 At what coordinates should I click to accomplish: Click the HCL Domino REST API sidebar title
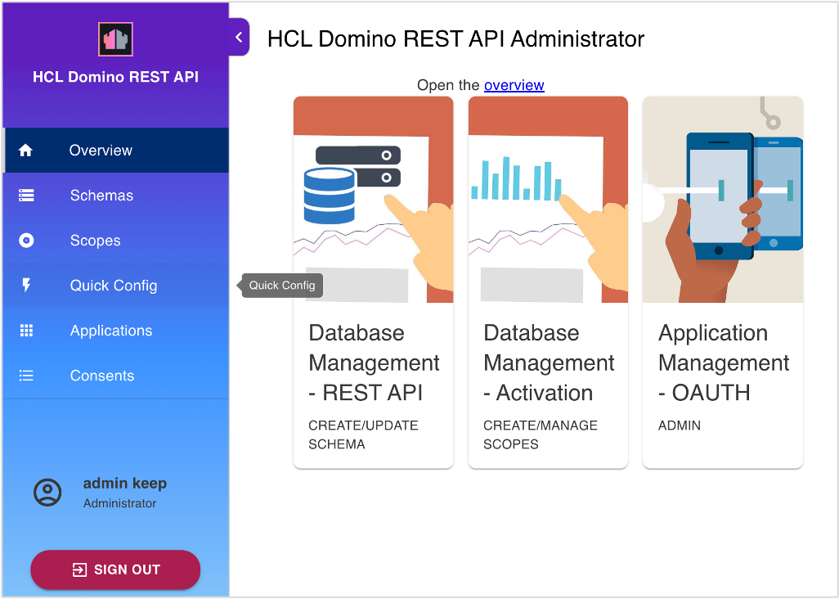[115, 77]
